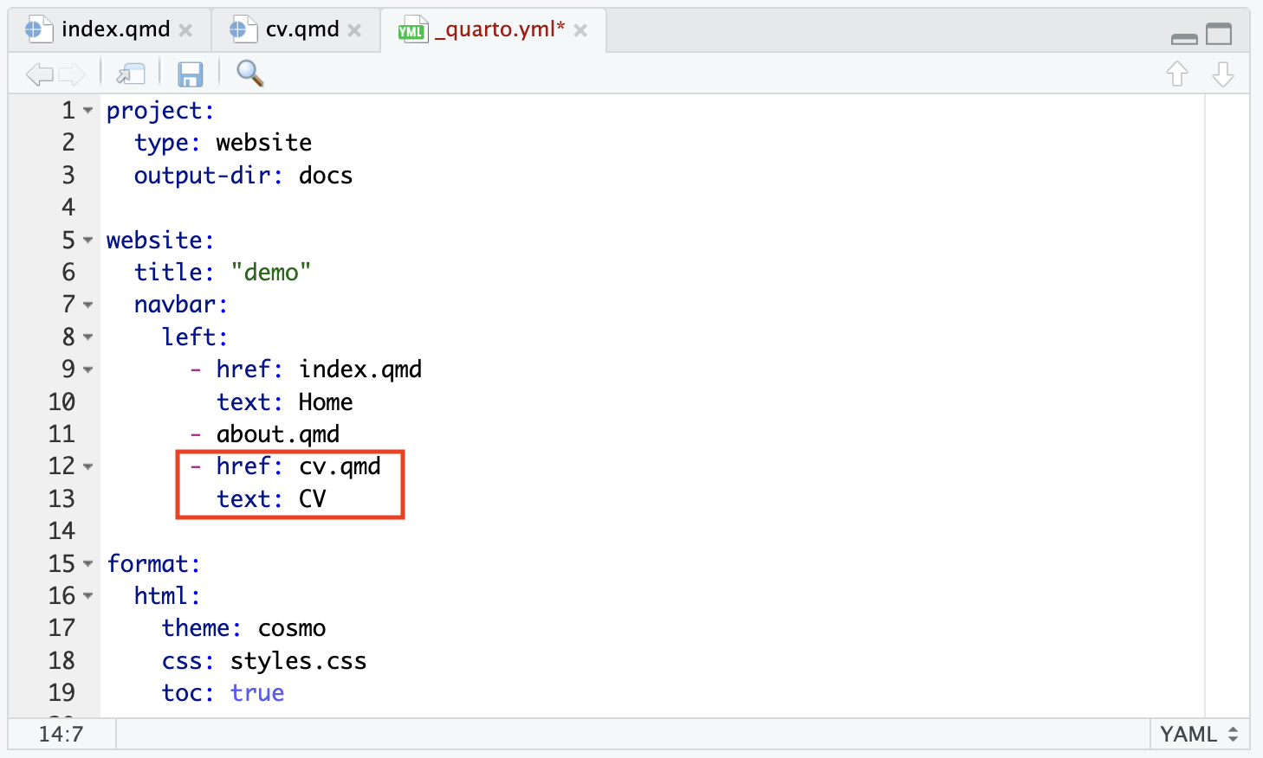Collapse the project section fold arrow
This screenshot has width=1263, height=758.
pyautogui.click(x=88, y=112)
